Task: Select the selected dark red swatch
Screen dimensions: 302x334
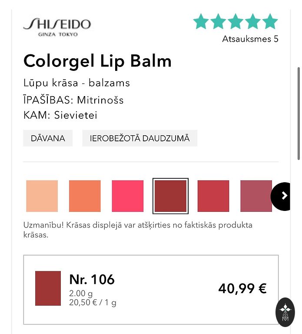Action: click(171, 196)
